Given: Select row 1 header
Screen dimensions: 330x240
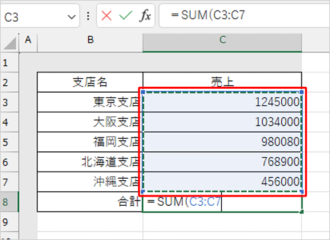Looking at the screenshot, I should [9, 62].
